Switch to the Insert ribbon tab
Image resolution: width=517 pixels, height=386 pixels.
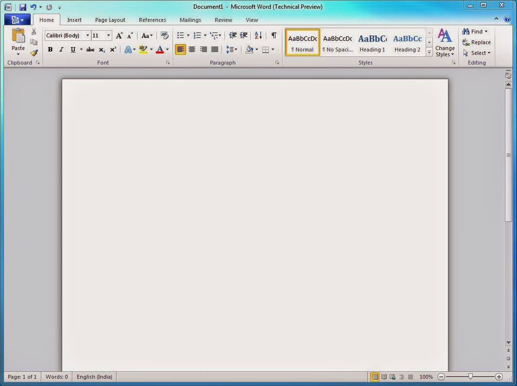(74, 20)
